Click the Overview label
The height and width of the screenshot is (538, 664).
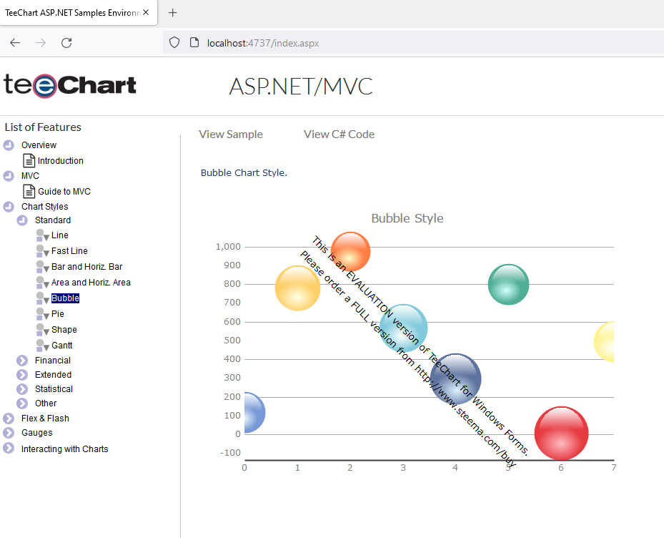(39, 145)
